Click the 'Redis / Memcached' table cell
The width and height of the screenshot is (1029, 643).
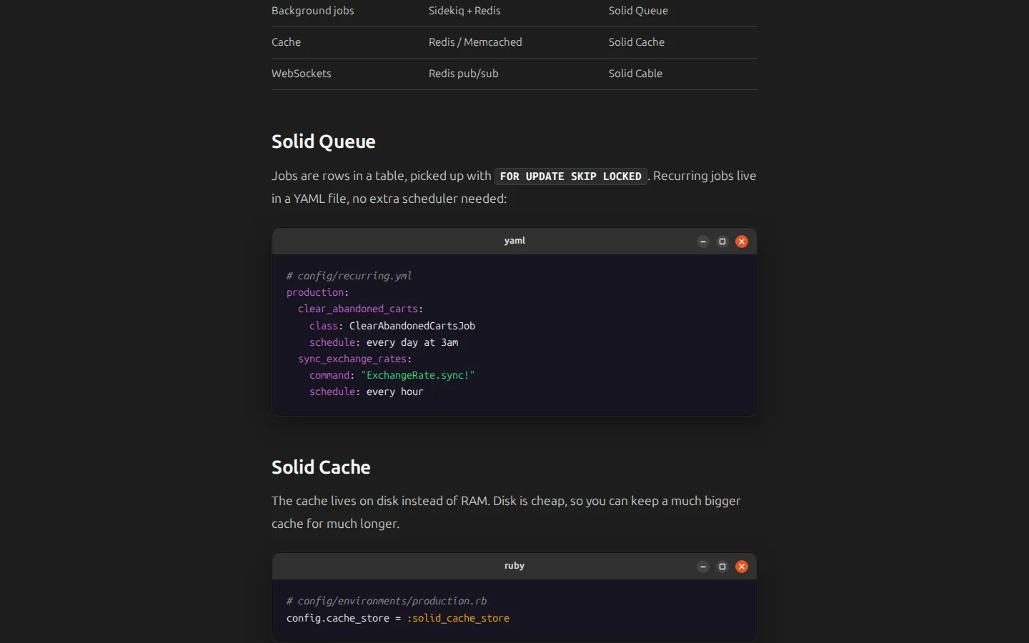475,42
